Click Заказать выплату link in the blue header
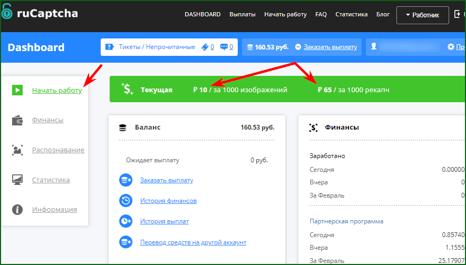 tap(330, 47)
